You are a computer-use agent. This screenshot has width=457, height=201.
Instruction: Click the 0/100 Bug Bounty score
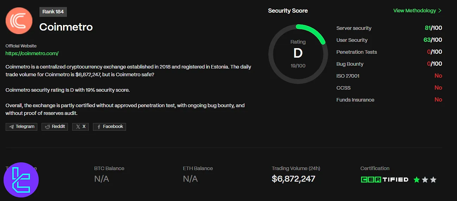[x=434, y=64]
